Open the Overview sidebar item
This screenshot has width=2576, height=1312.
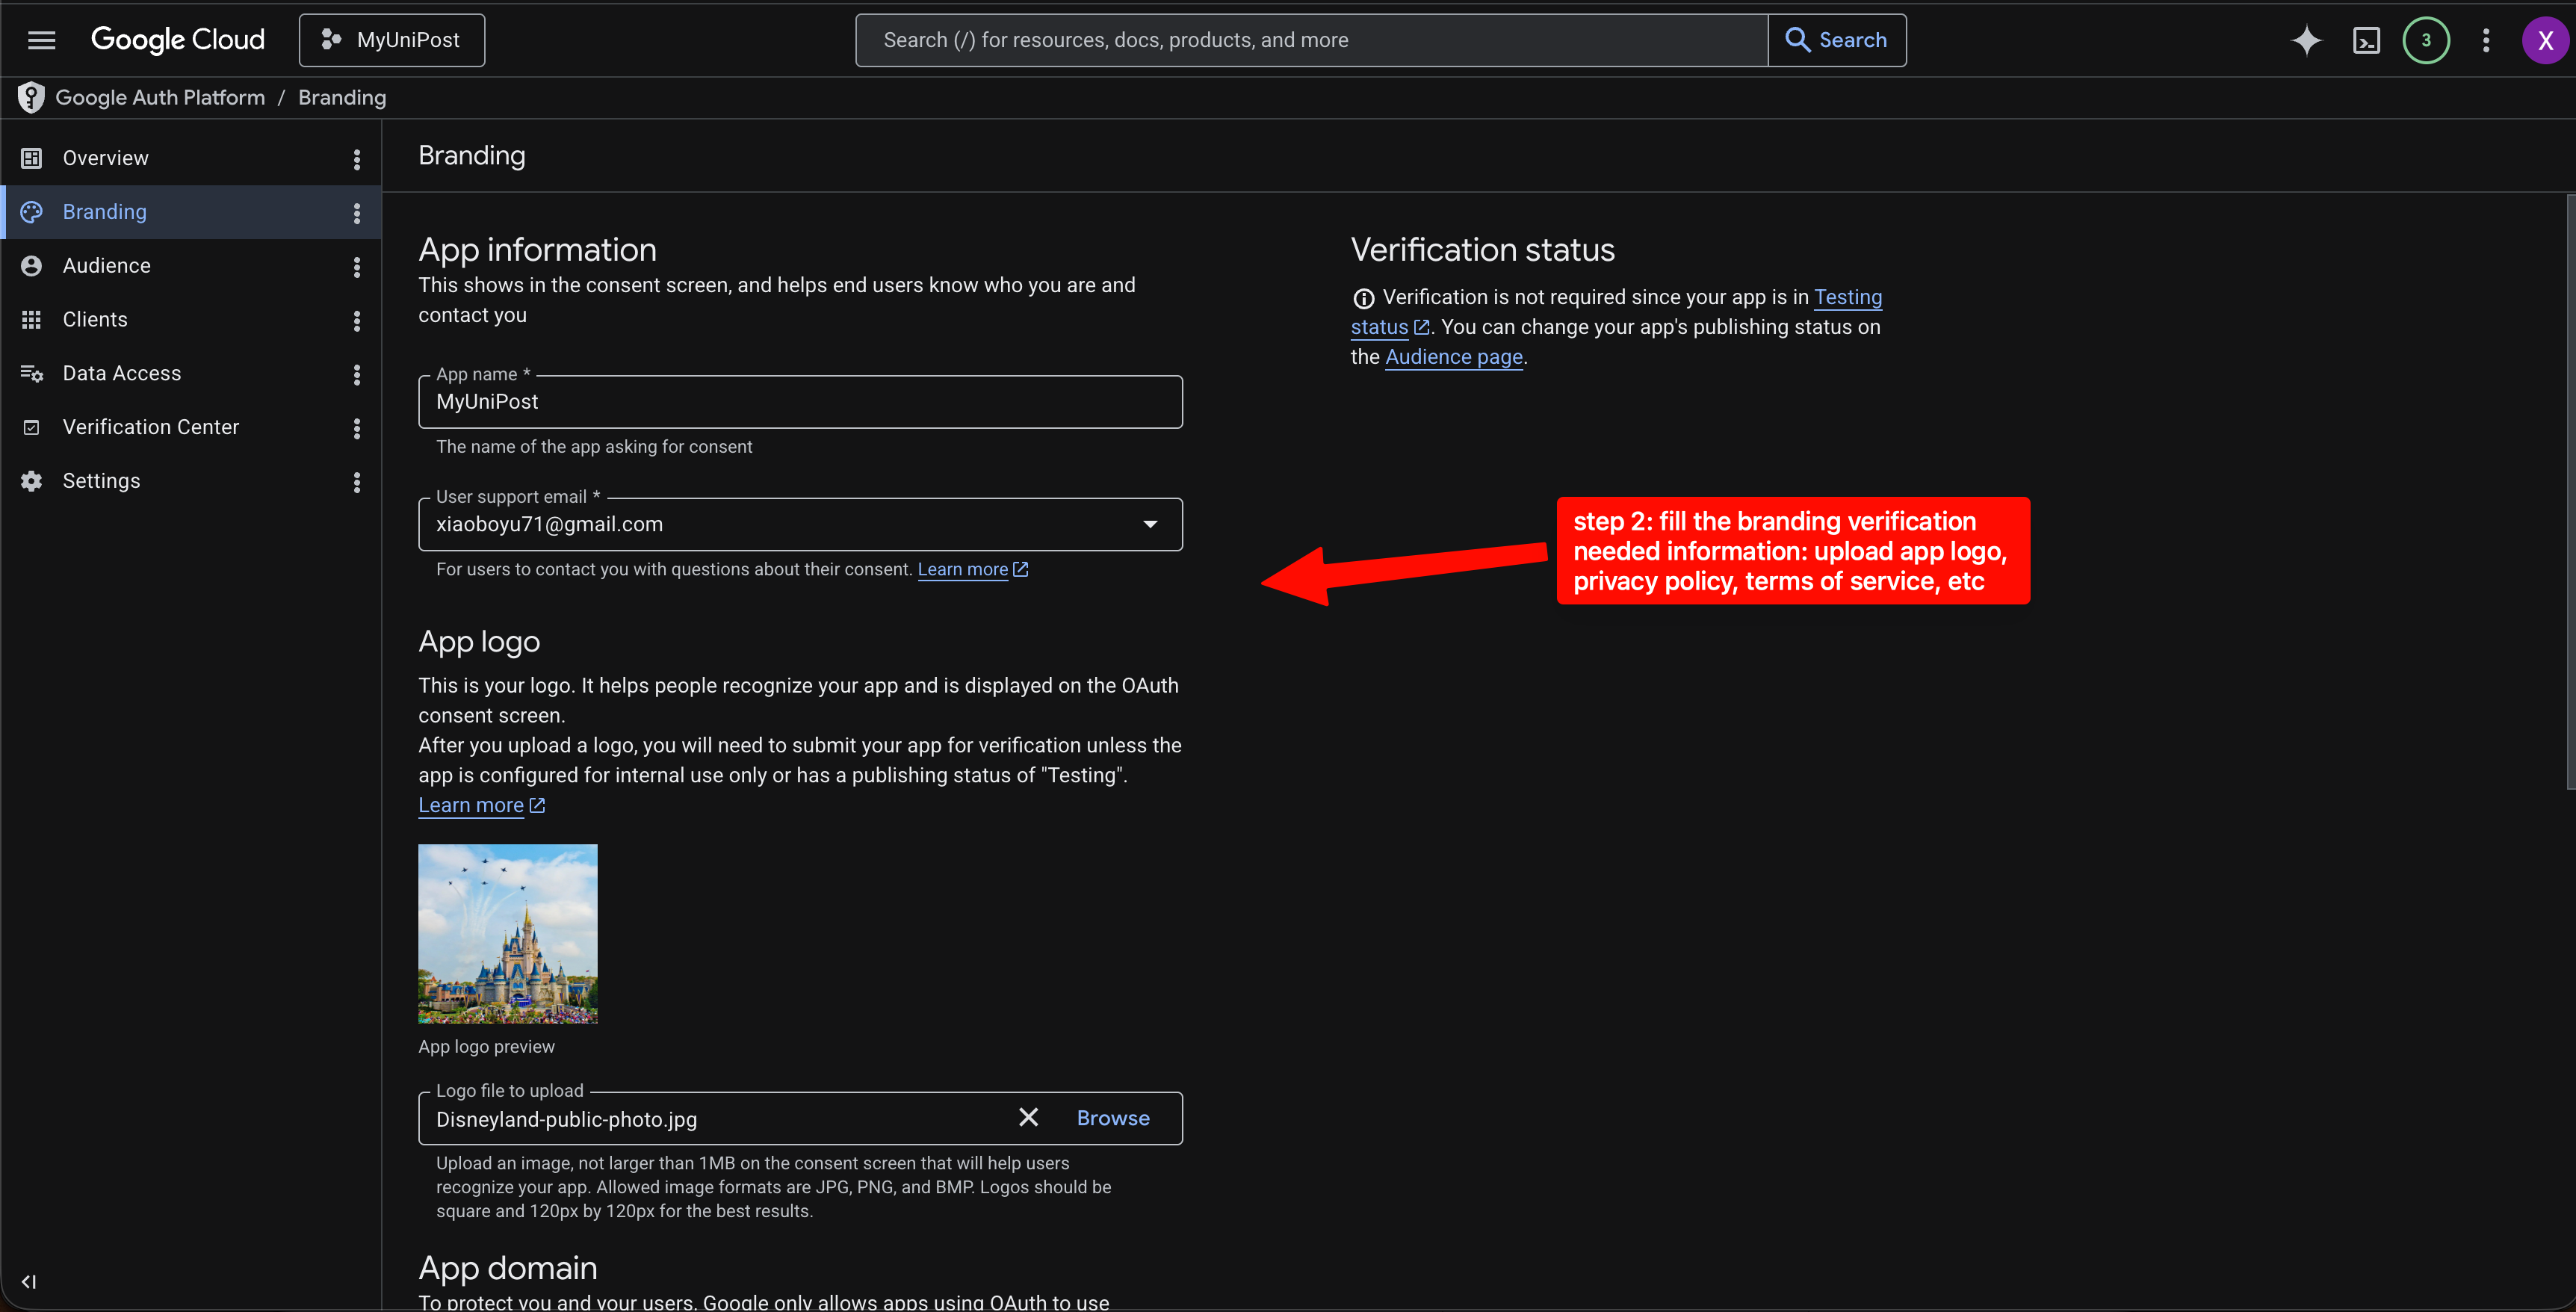[190, 158]
